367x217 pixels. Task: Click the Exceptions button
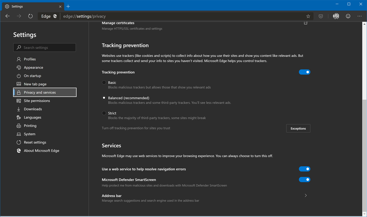298,128
